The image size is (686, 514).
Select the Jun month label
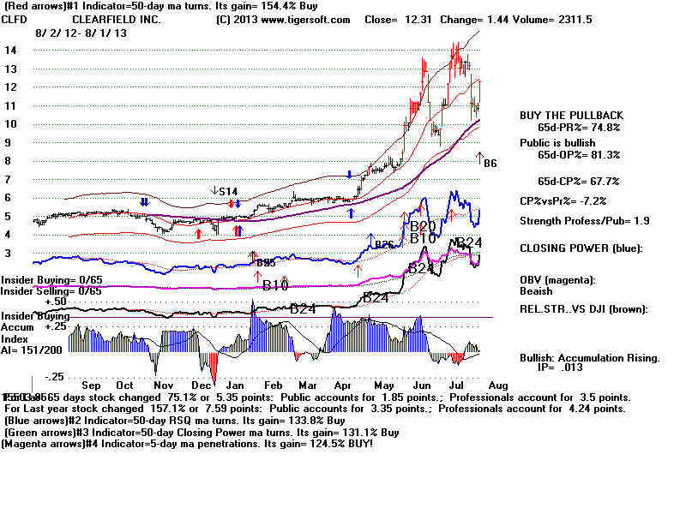pos(422,385)
